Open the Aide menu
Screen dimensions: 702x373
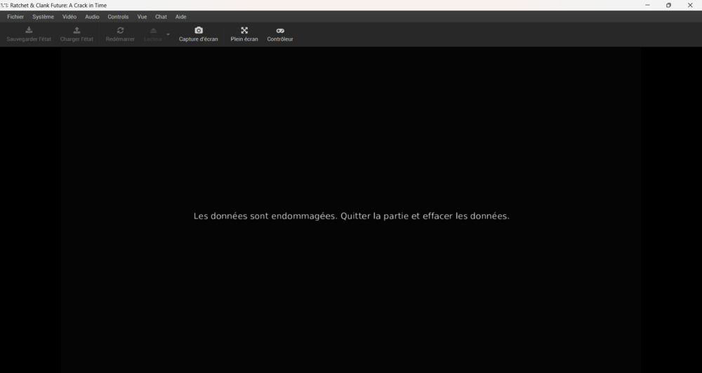[x=180, y=16]
